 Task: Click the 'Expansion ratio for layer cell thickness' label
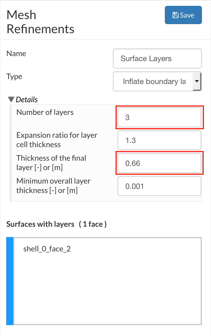[x=57, y=140]
